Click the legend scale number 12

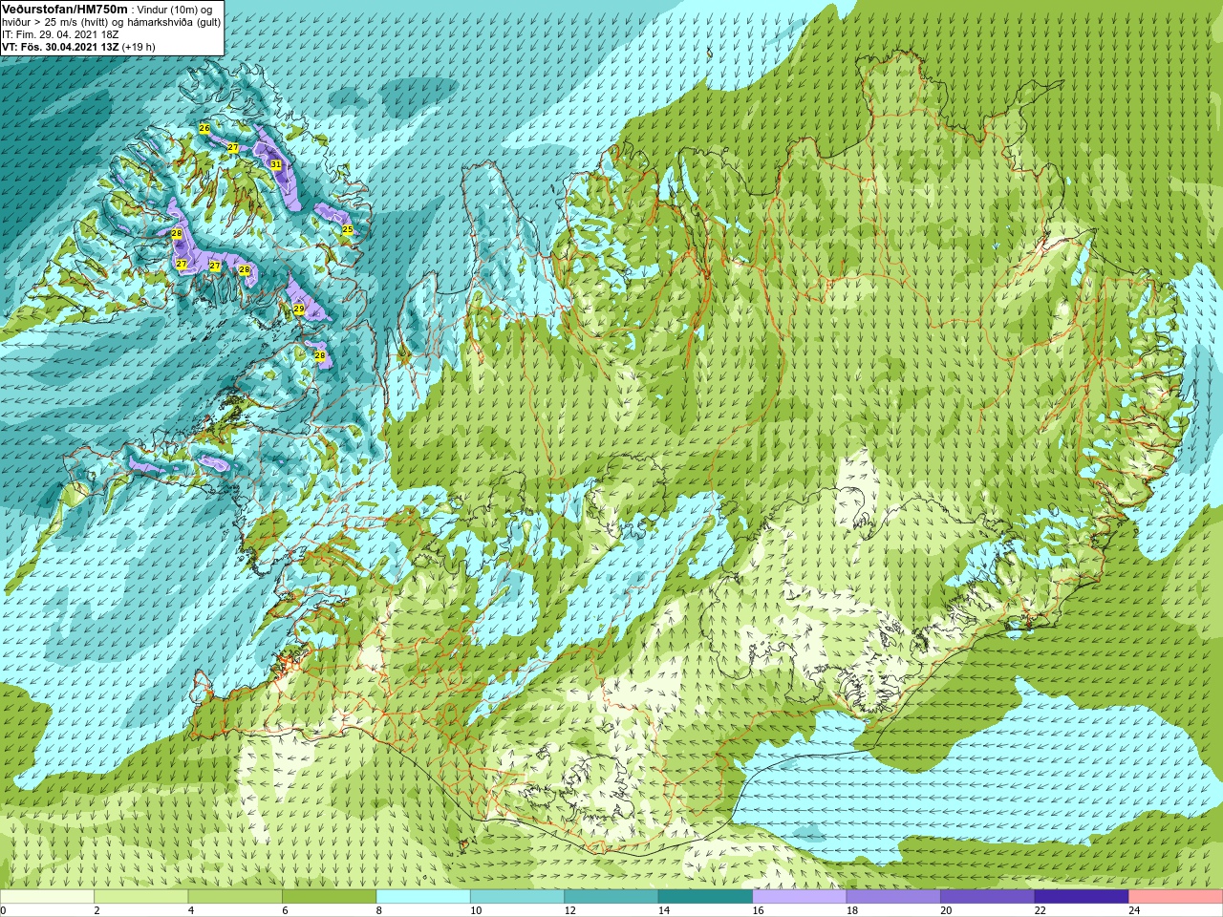[x=569, y=910]
